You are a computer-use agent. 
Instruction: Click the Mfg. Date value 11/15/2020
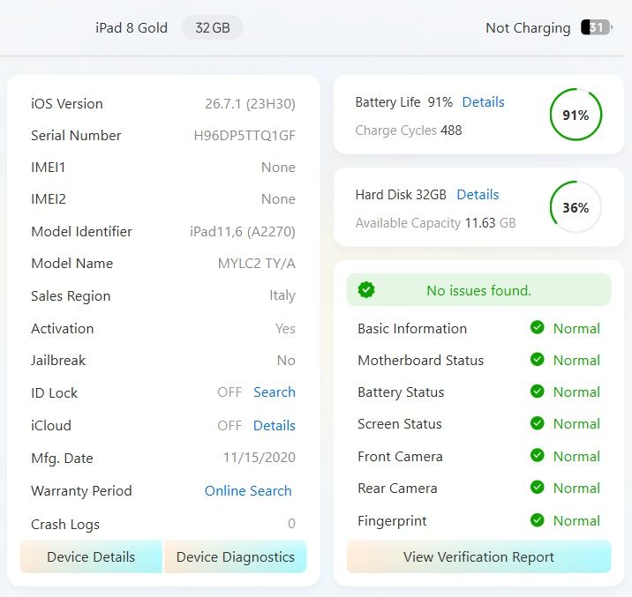pos(260,458)
